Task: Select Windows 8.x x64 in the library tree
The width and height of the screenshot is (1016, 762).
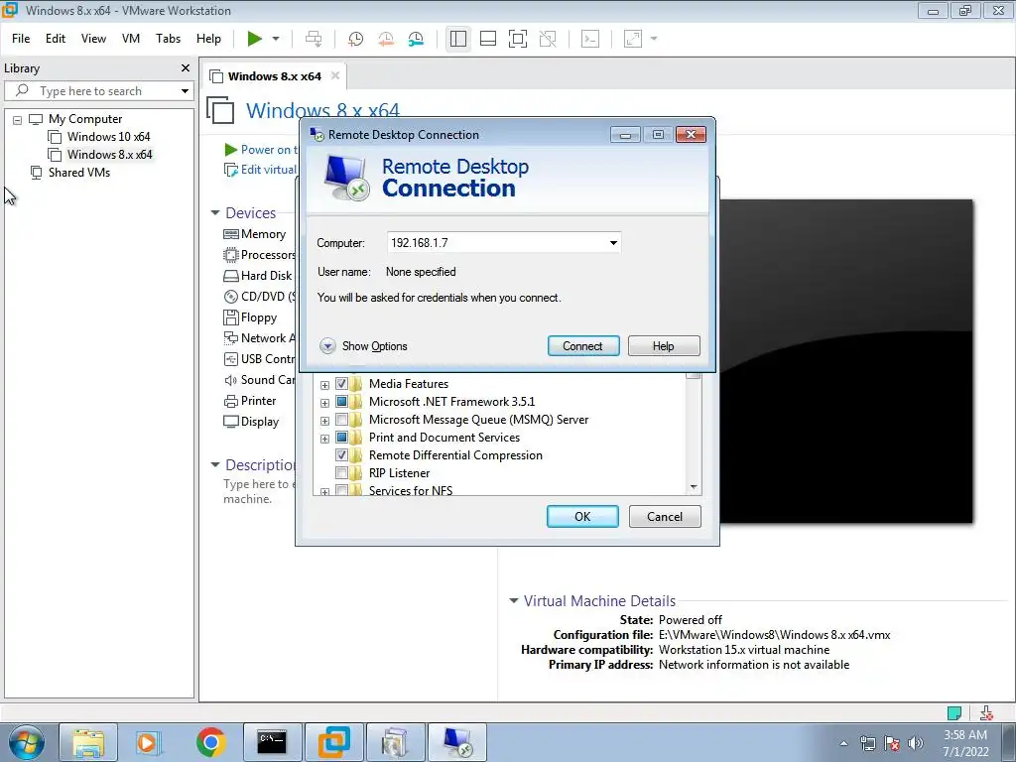Action: point(109,155)
